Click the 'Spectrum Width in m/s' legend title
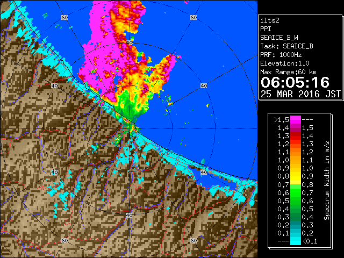344x258 pixels. (x=327, y=181)
